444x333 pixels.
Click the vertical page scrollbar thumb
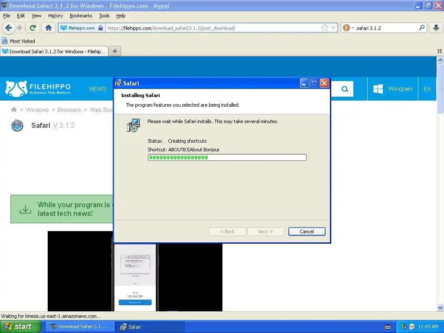point(440,88)
